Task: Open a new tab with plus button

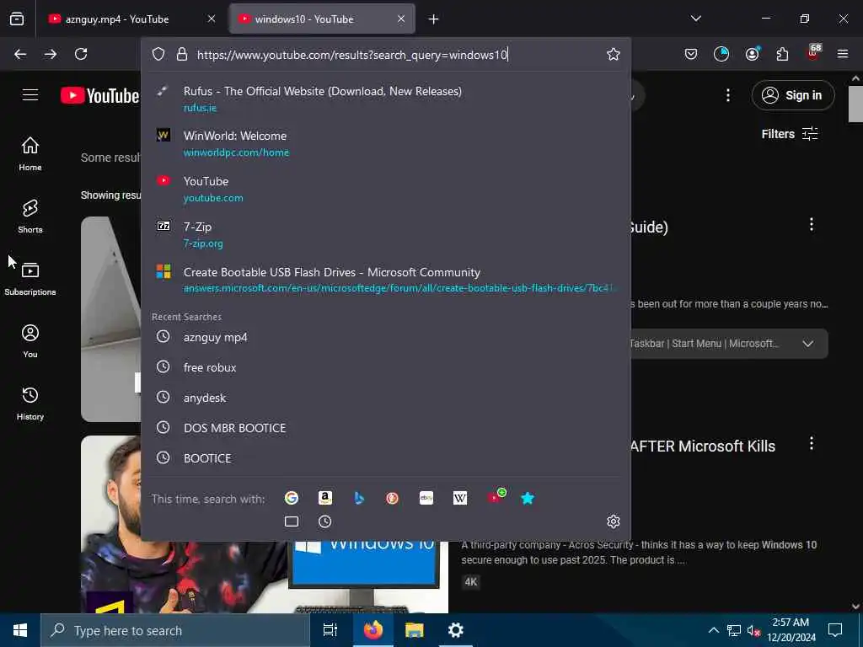Action: click(434, 19)
